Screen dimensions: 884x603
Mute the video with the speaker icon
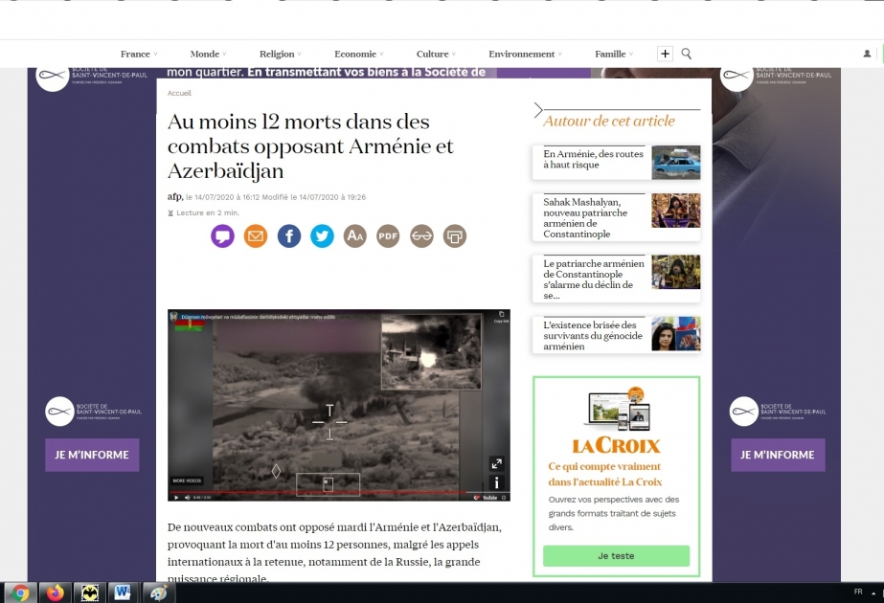[187, 497]
